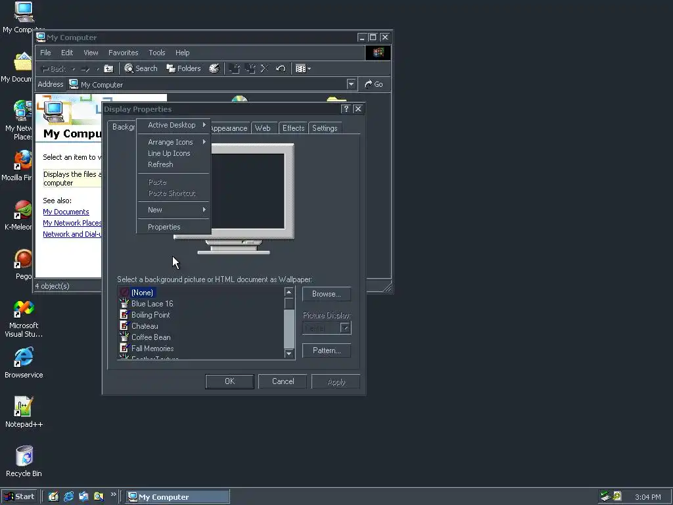This screenshot has width=673, height=505.
Task: Click the Internet Explorer quick launch icon
Action: (x=68, y=496)
